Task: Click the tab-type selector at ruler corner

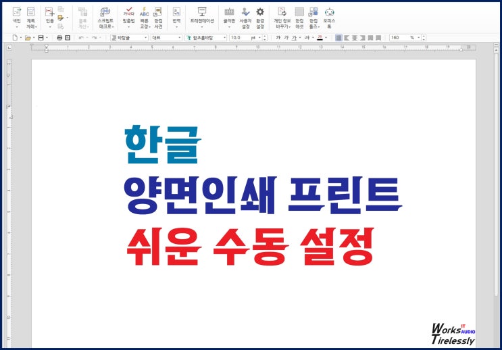Action: click(9, 48)
